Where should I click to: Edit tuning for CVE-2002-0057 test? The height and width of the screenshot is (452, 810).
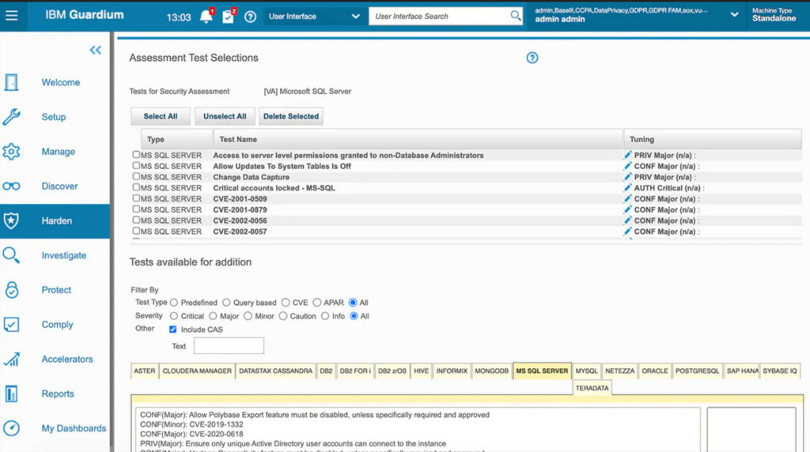click(x=627, y=232)
